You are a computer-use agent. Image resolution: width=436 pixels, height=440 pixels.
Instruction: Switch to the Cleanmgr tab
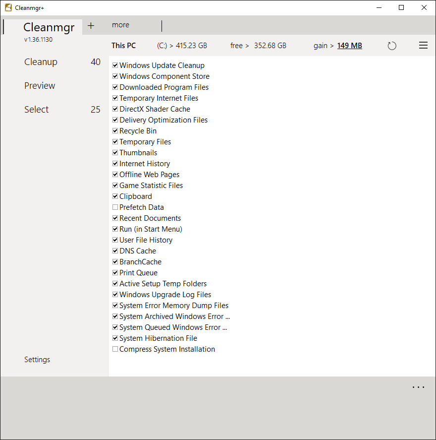point(49,27)
